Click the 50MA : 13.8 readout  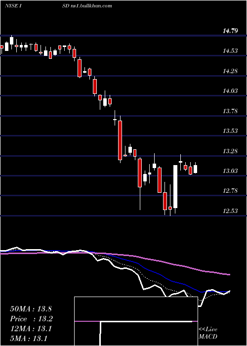coord(31,309)
